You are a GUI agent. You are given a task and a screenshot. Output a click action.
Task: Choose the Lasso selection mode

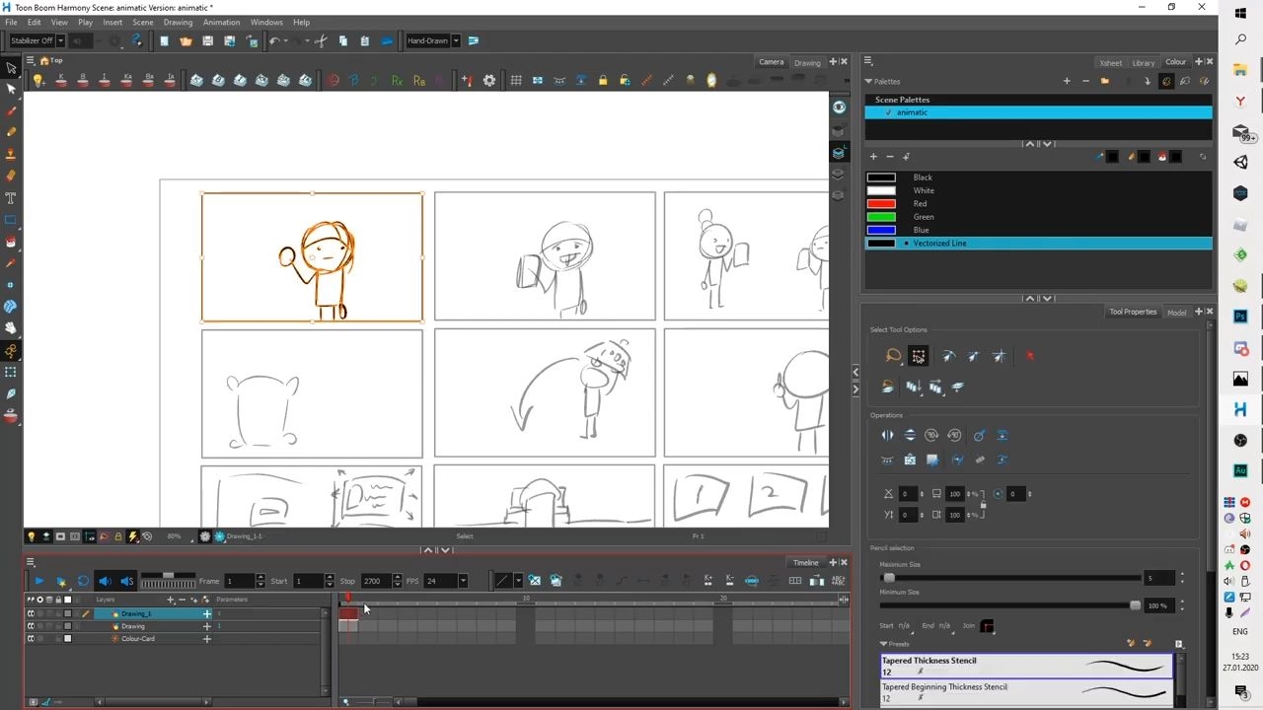pyautogui.click(x=893, y=356)
